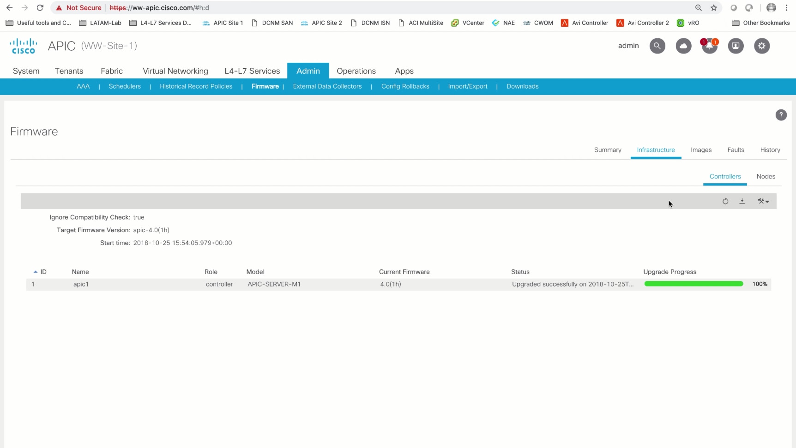796x448 pixels.
Task: Click the help question mark icon
Action: [781, 115]
